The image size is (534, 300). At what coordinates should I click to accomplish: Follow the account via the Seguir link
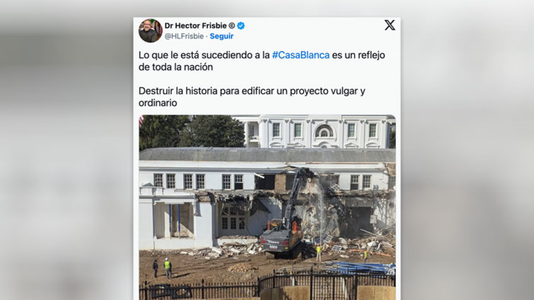221,36
